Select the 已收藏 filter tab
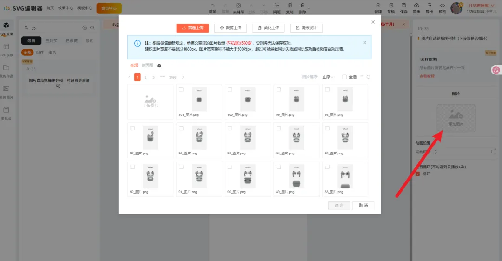This screenshot has height=261, width=502. point(72,41)
